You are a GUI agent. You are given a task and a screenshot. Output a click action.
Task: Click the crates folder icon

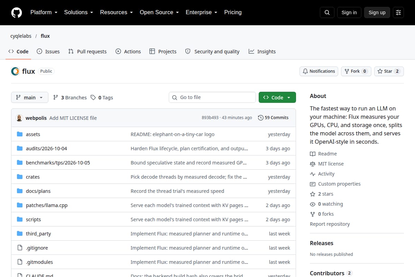(20, 177)
